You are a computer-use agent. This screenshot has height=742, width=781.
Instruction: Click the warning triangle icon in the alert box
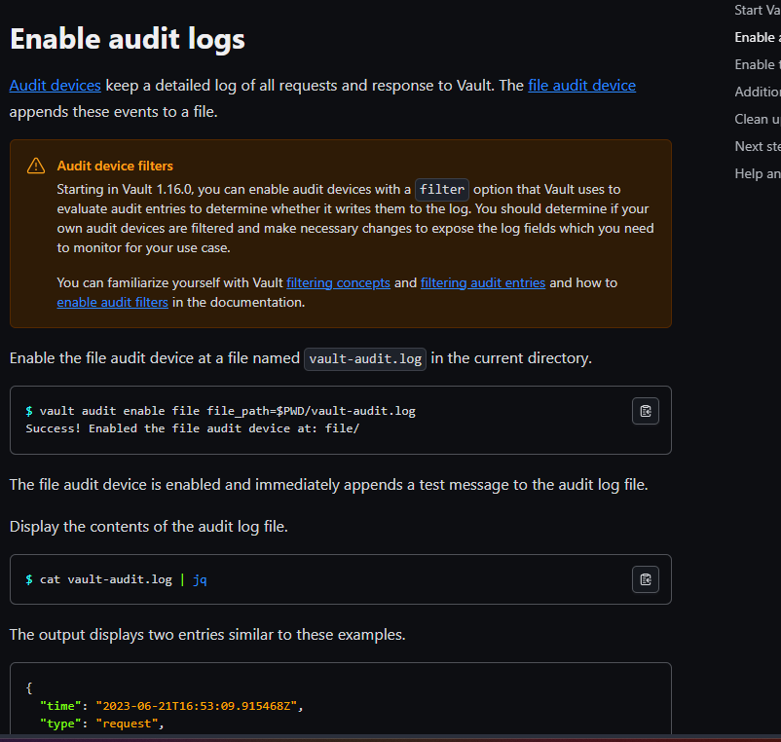(36, 166)
